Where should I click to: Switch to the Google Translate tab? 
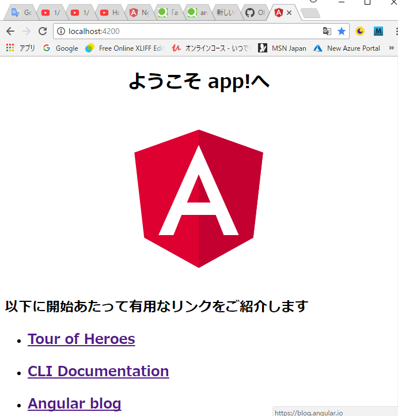point(22,13)
